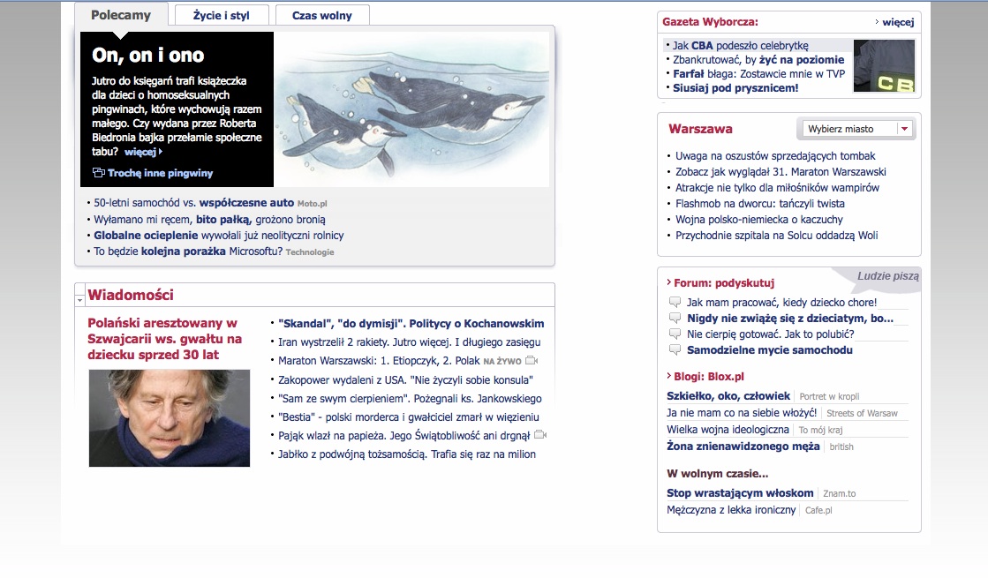The height and width of the screenshot is (578, 988).
Task: Open the Trochę inne pingwiny gallery link
Action: point(160,173)
